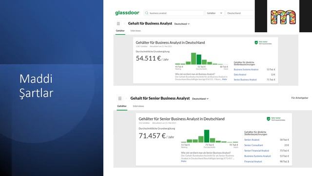312x176 pixels.
Task: Click the search magnifier icon
Action: click(x=147, y=13)
